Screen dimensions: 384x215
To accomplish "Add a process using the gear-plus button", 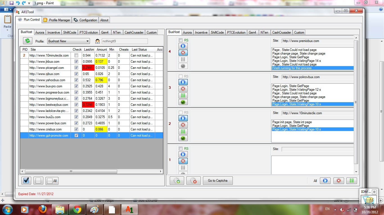I will (x=177, y=181).
